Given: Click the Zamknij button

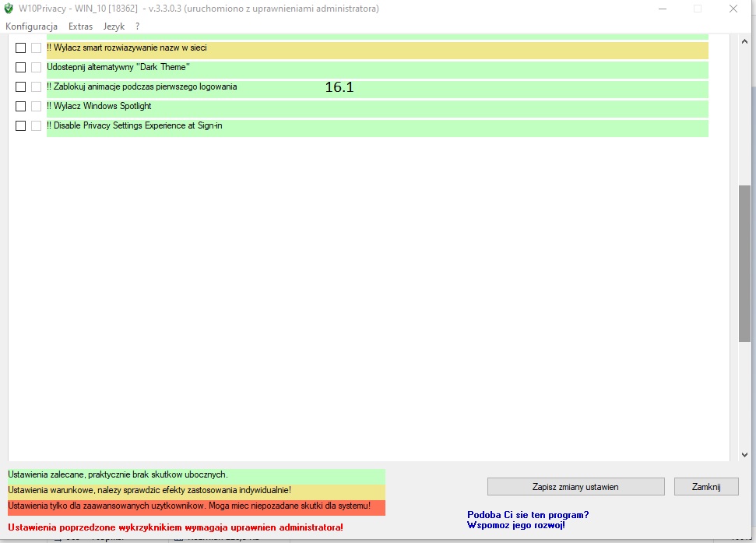Looking at the screenshot, I should [x=706, y=487].
